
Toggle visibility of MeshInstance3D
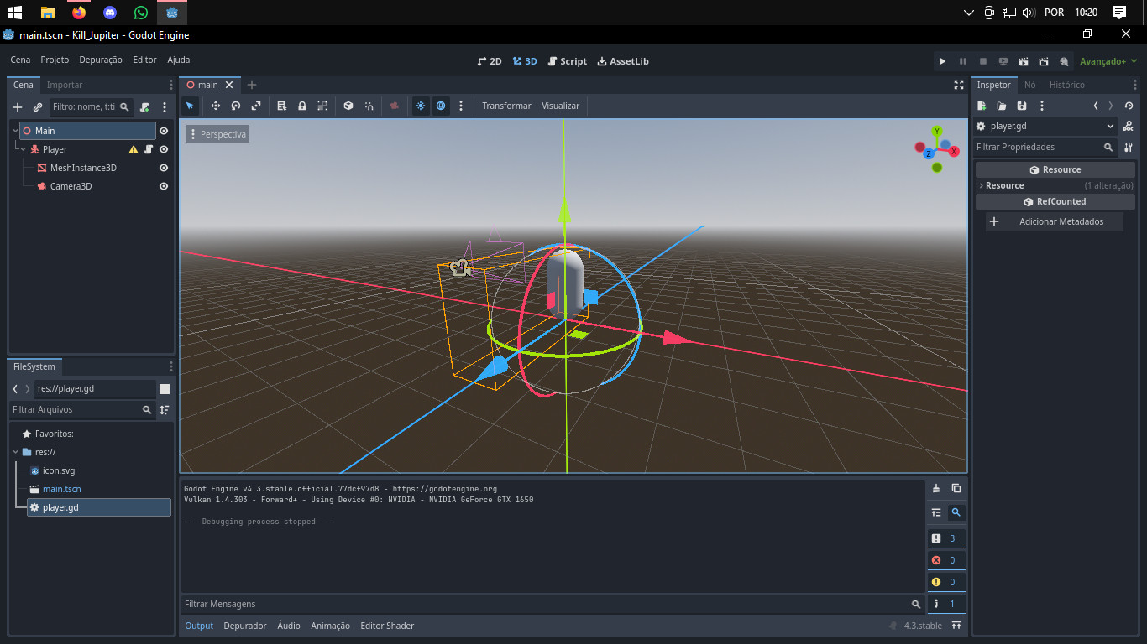(164, 168)
